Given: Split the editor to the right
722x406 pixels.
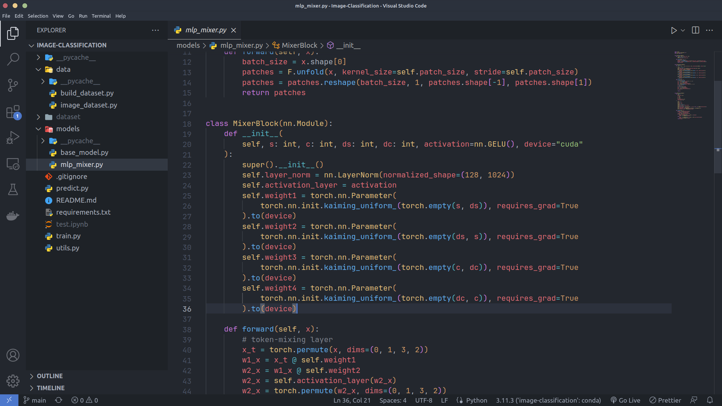Looking at the screenshot, I should tap(695, 30).
